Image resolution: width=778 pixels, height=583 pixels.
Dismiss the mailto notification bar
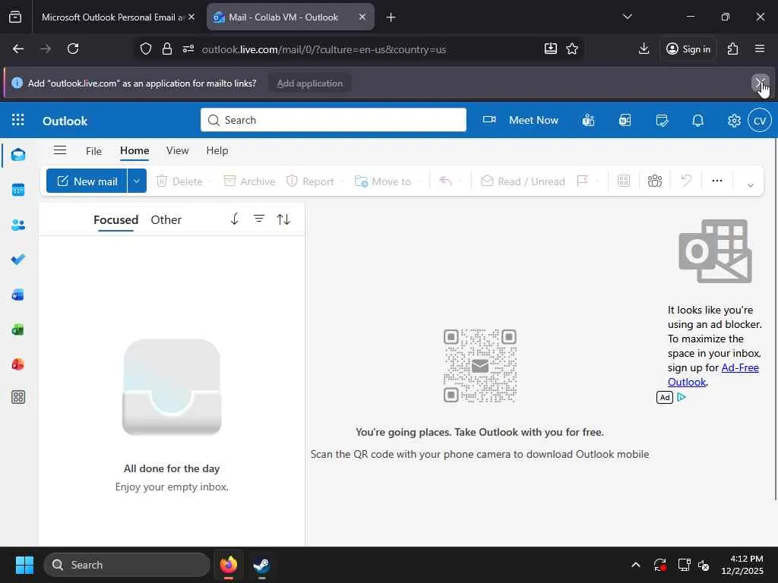[x=760, y=84]
